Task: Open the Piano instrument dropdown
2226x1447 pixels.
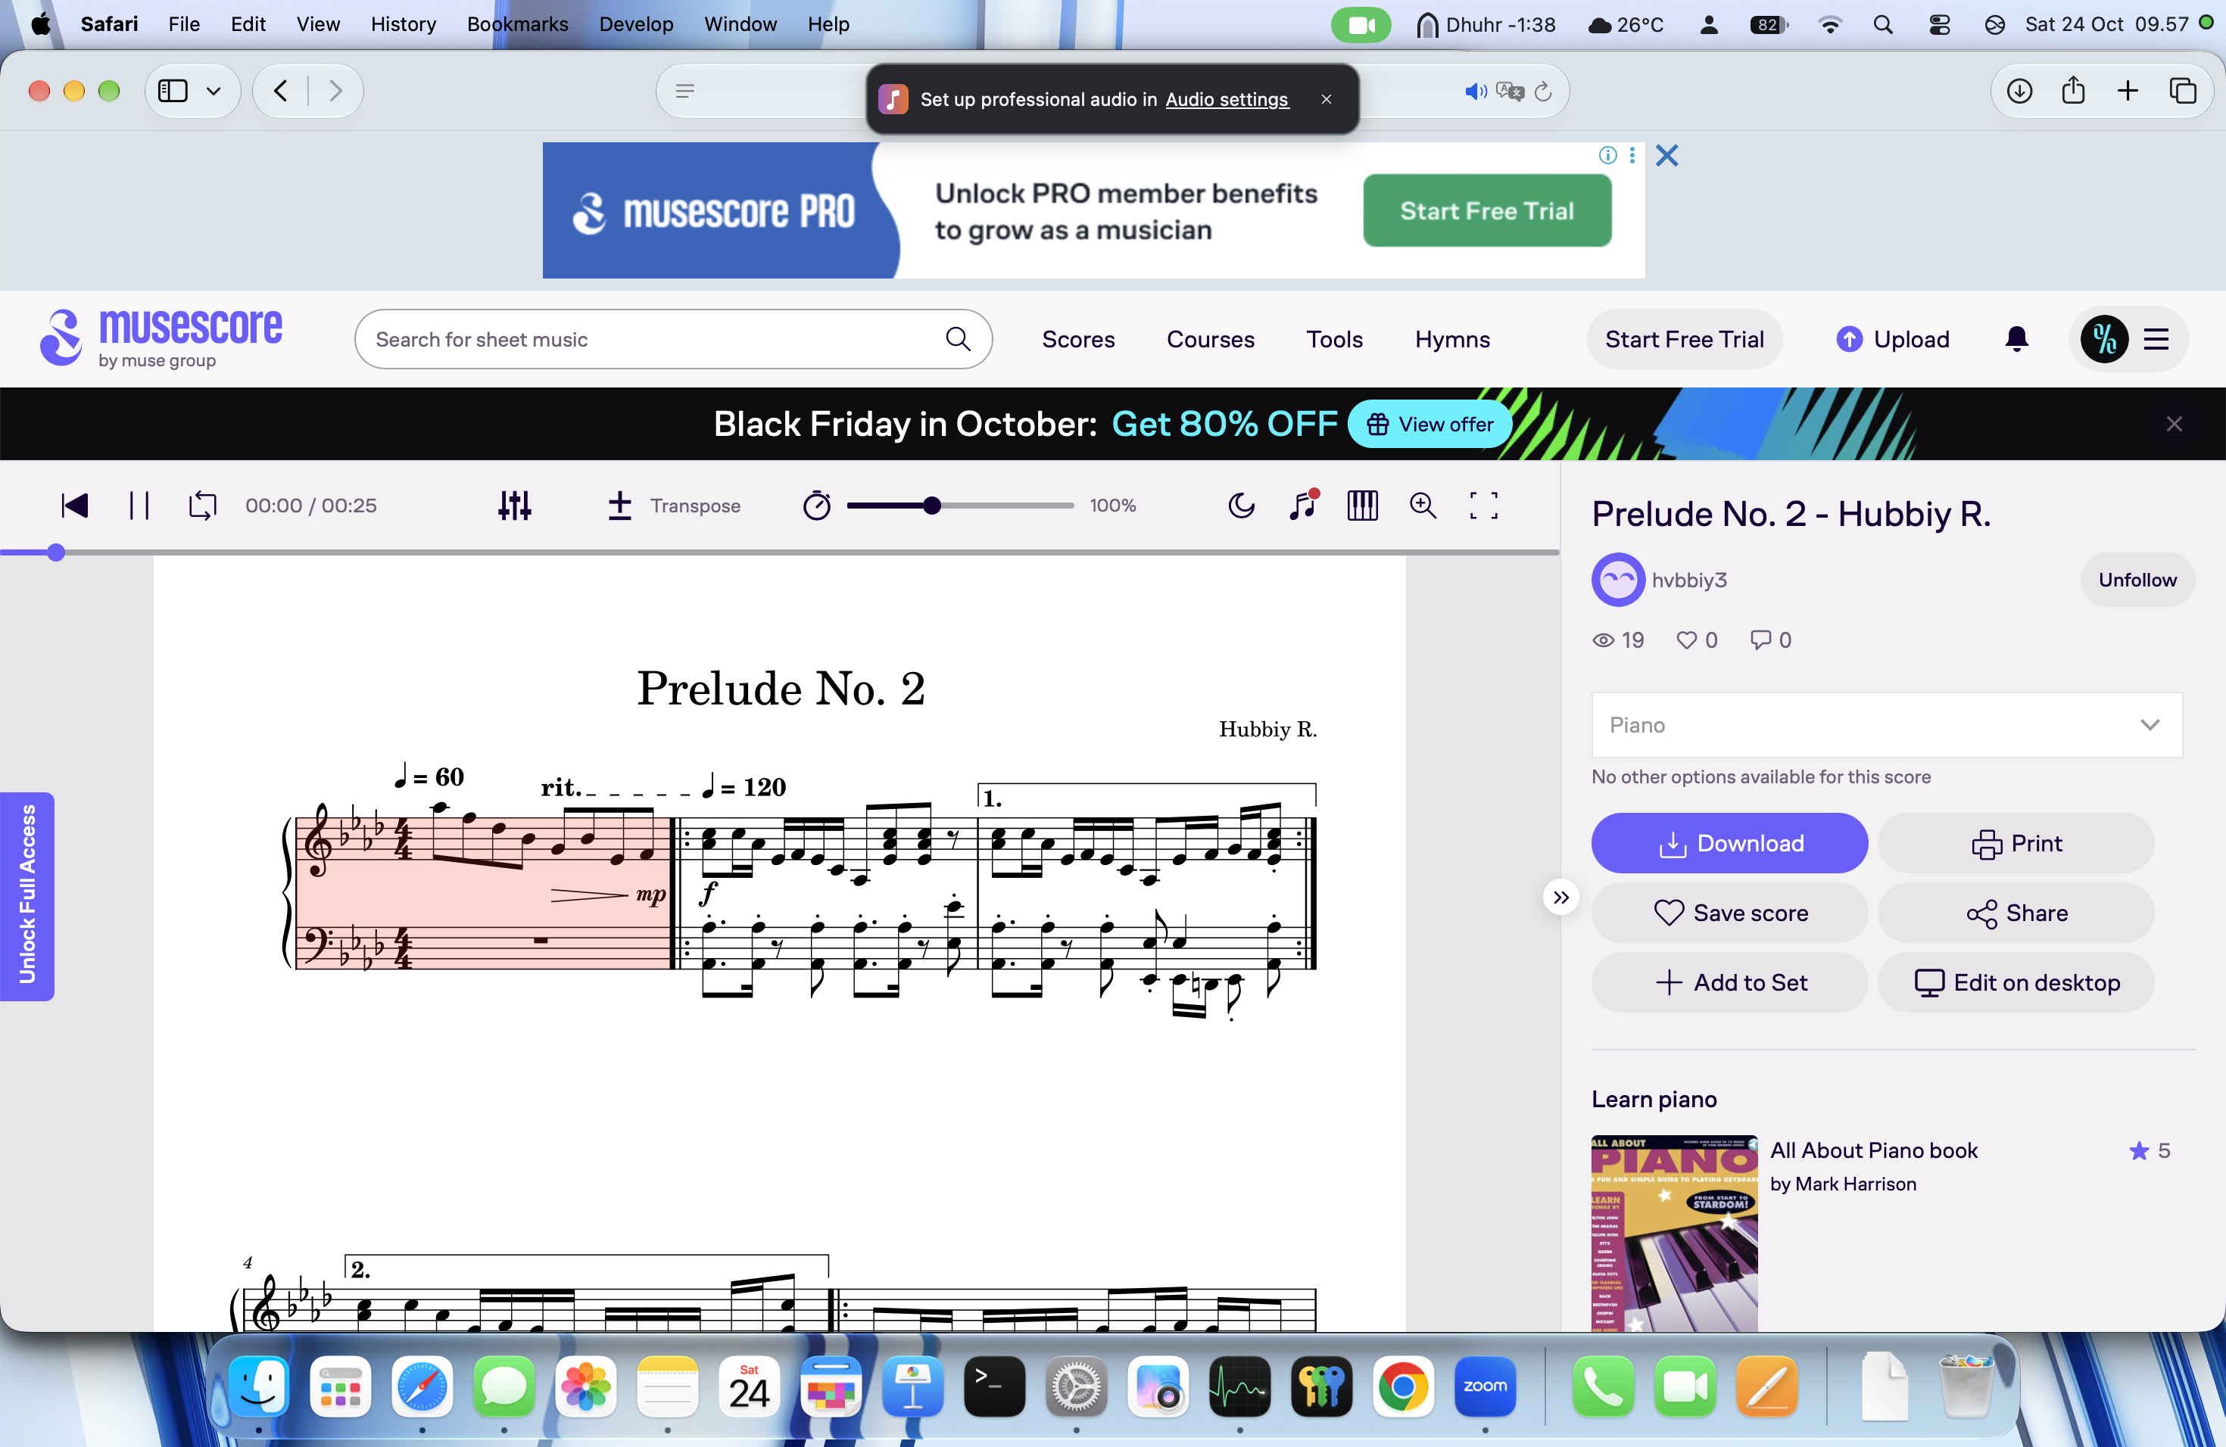Action: (1887, 724)
